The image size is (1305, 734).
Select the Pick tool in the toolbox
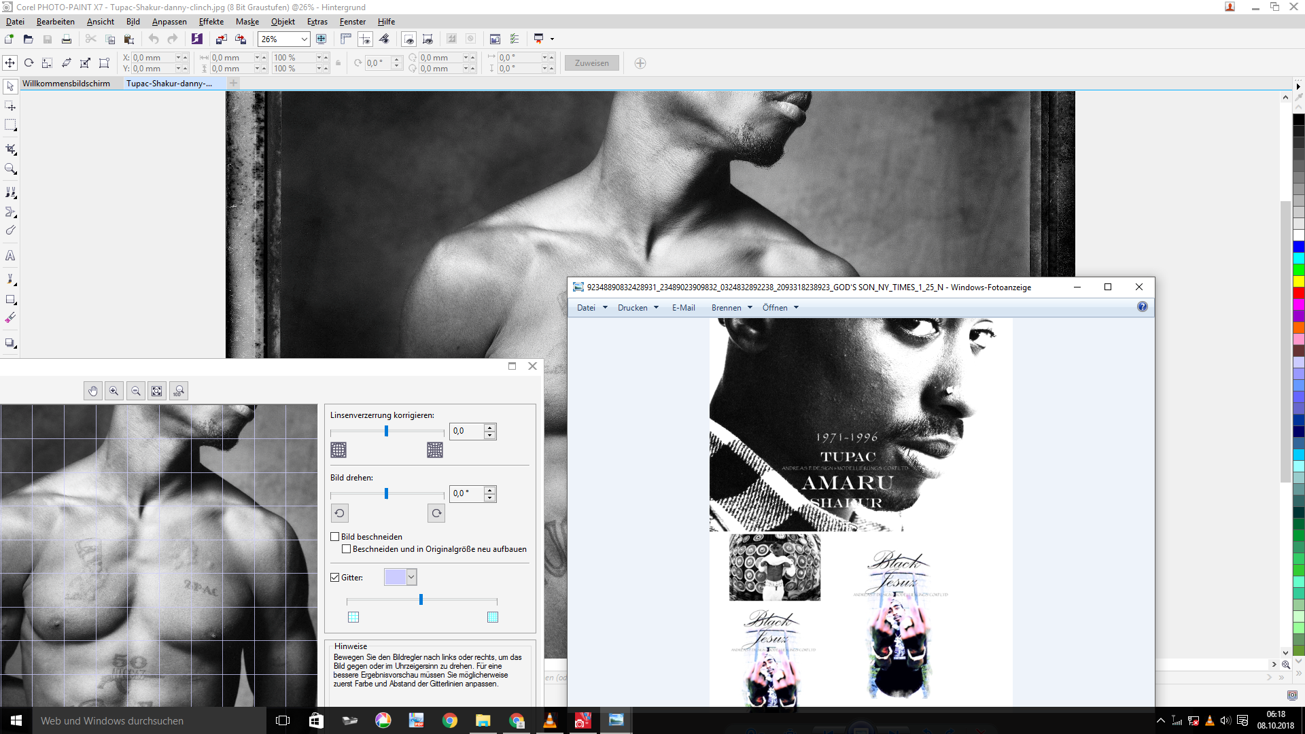(10, 86)
